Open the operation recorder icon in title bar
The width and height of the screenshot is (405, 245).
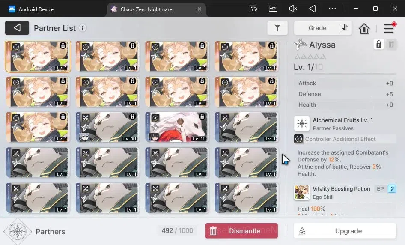tap(253, 9)
